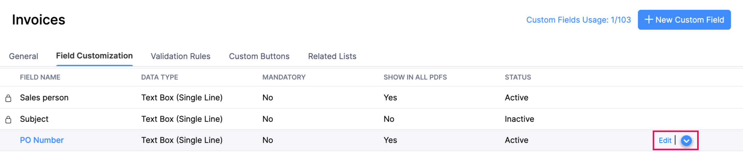The height and width of the screenshot is (153, 743).
Task: Select the Sales person row
Action: click(x=44, y=98)
